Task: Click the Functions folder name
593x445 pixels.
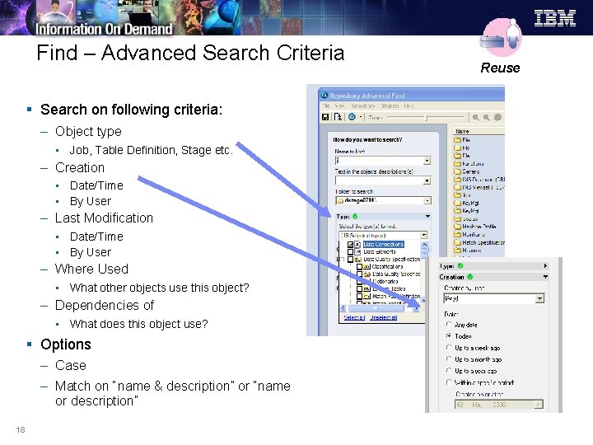Action: (x=473, y=163)
